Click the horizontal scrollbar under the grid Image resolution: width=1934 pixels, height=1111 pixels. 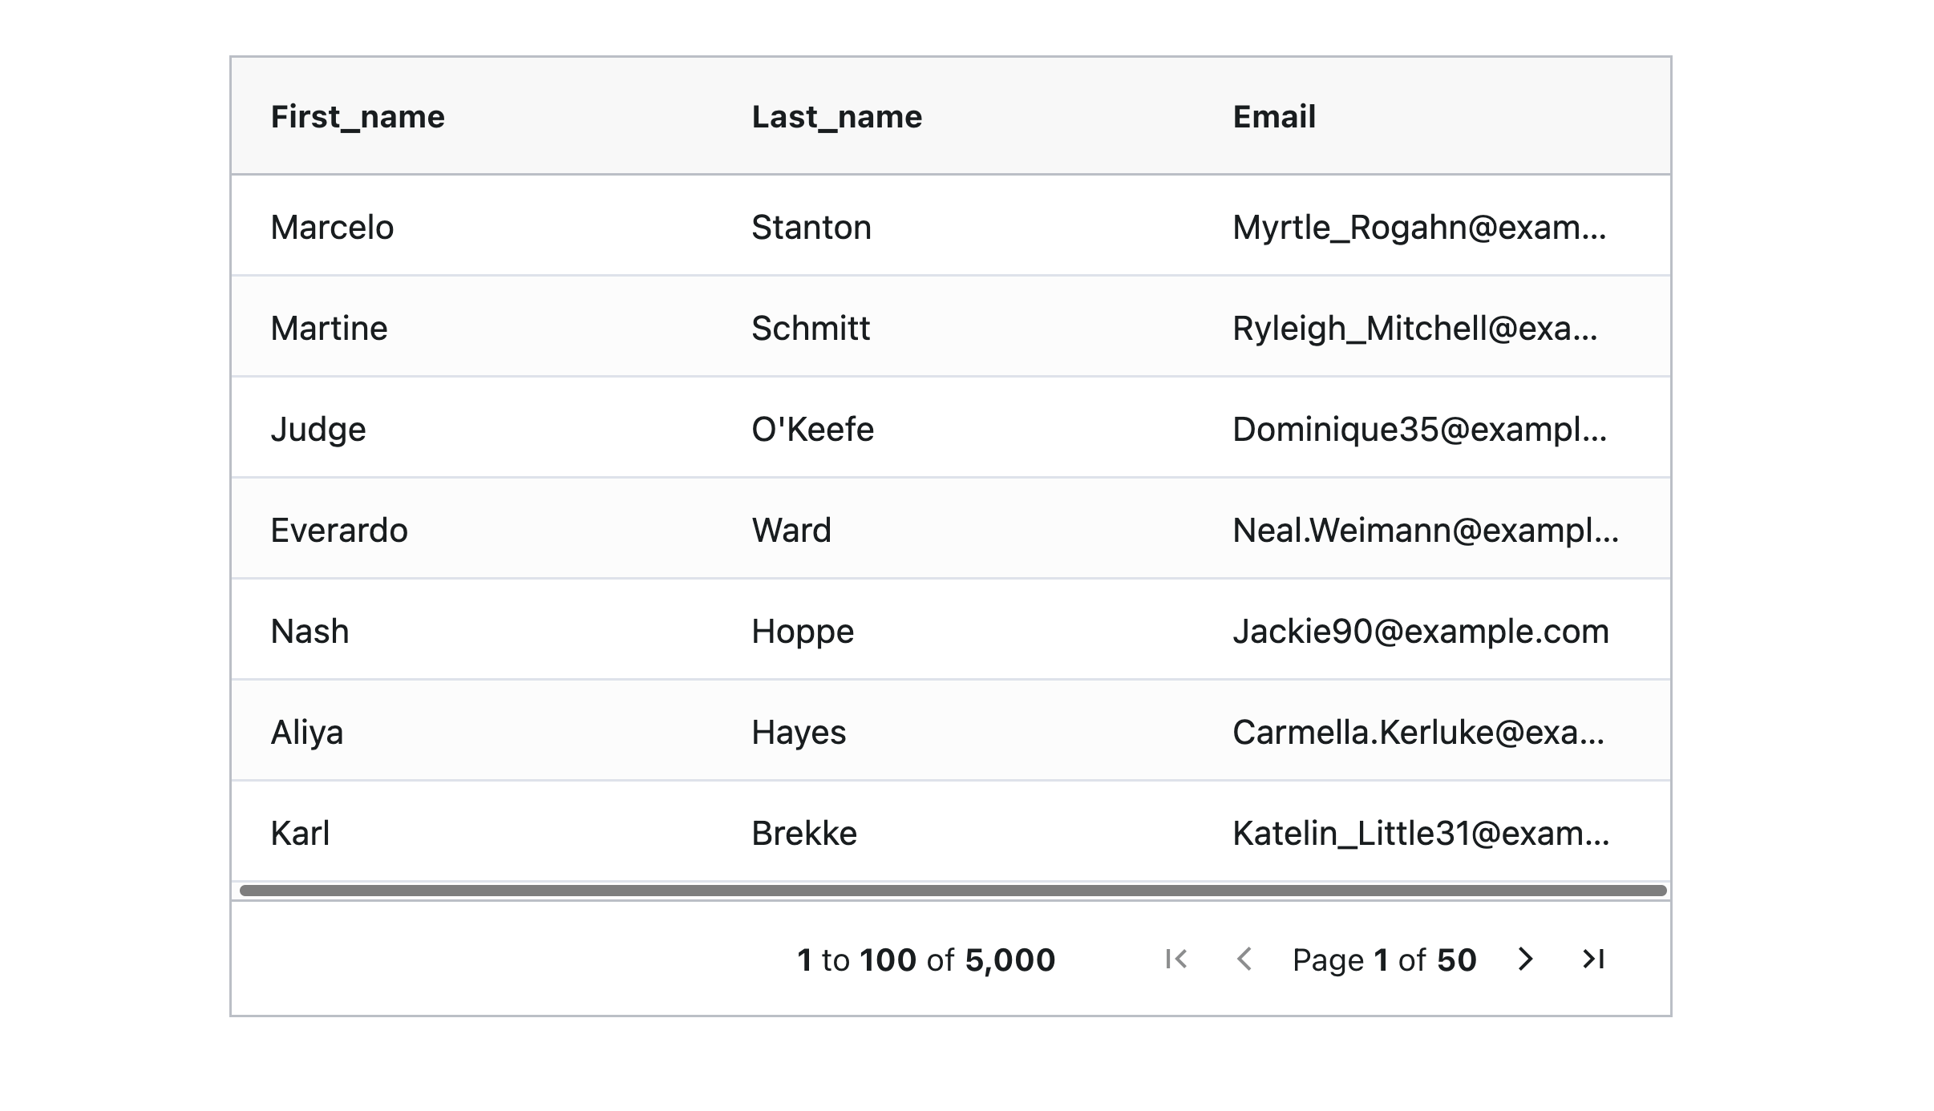(953, 891)
